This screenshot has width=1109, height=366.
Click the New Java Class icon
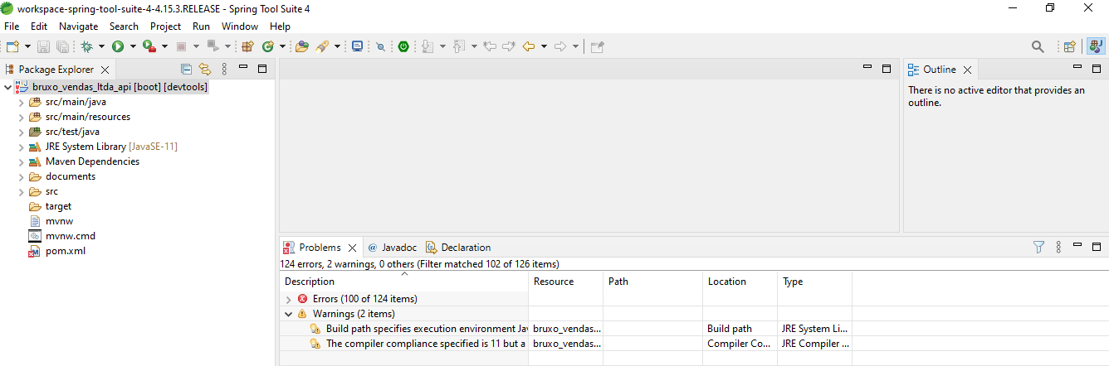[268, 46]
